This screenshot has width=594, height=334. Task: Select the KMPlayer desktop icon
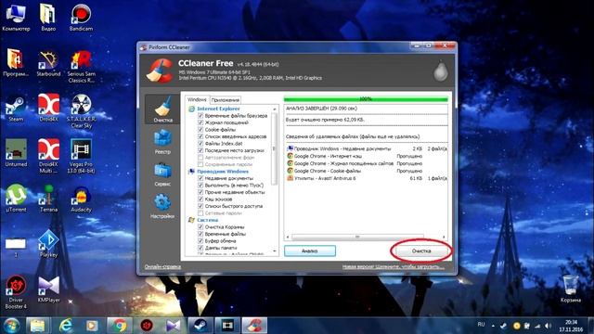click(48, 289)
